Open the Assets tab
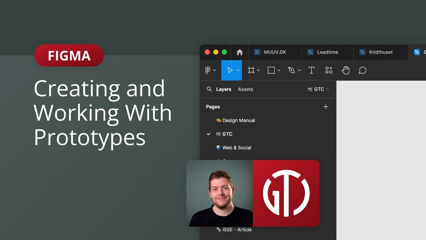The height and width of the screenshot is (240, 426). [245, 89]
